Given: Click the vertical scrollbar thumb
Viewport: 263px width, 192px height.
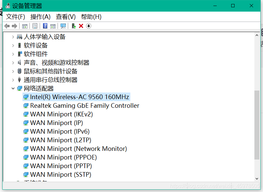Looking at the screenshot, I should pos(257,125).
